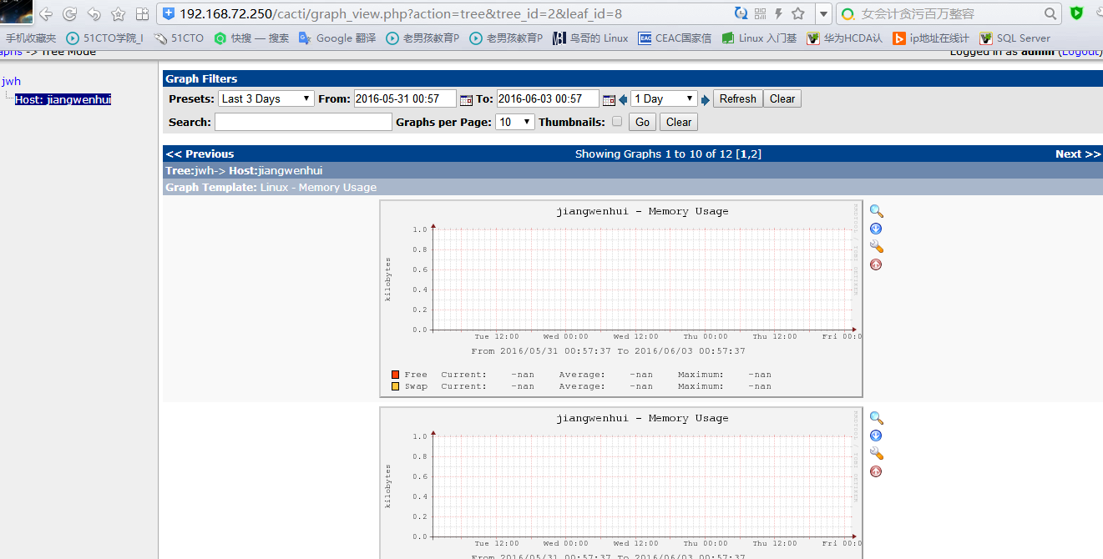Open the Presets dropdown showing Last 3 Days
Image resolution: width=1103 pixels, height=559 pixels.
(x=266, y=98)
